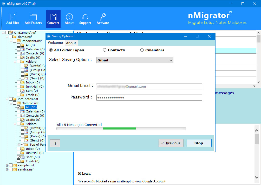Check the sandra.nsf checkbox
Screen dimensions: 261x185
pos(11,169)
